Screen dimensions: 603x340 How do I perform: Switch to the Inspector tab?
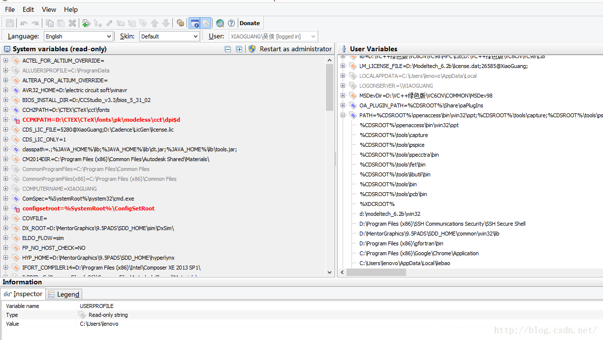coord(23,294)
